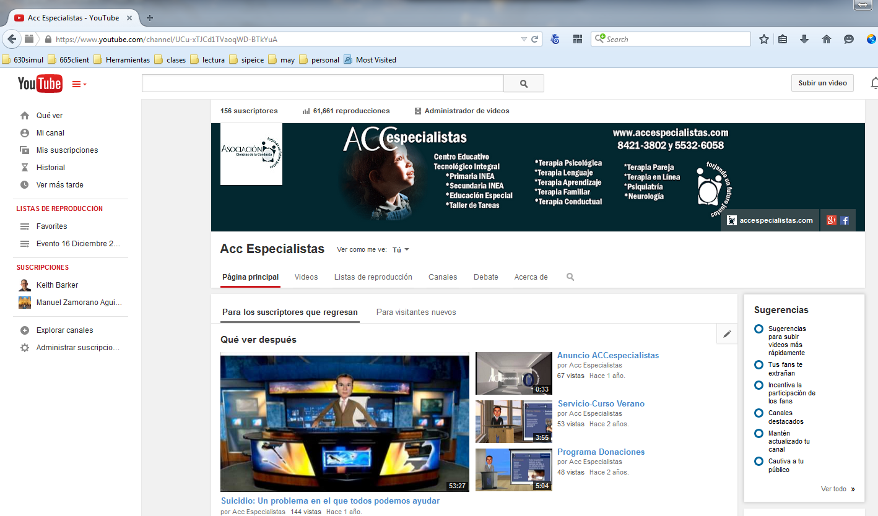Open the browser downloads arrow icon
Image resolution: width=878 pixels, height=516 pixels.
point(804,39)
